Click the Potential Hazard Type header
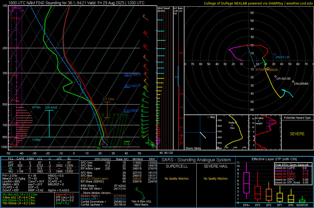 297,118
